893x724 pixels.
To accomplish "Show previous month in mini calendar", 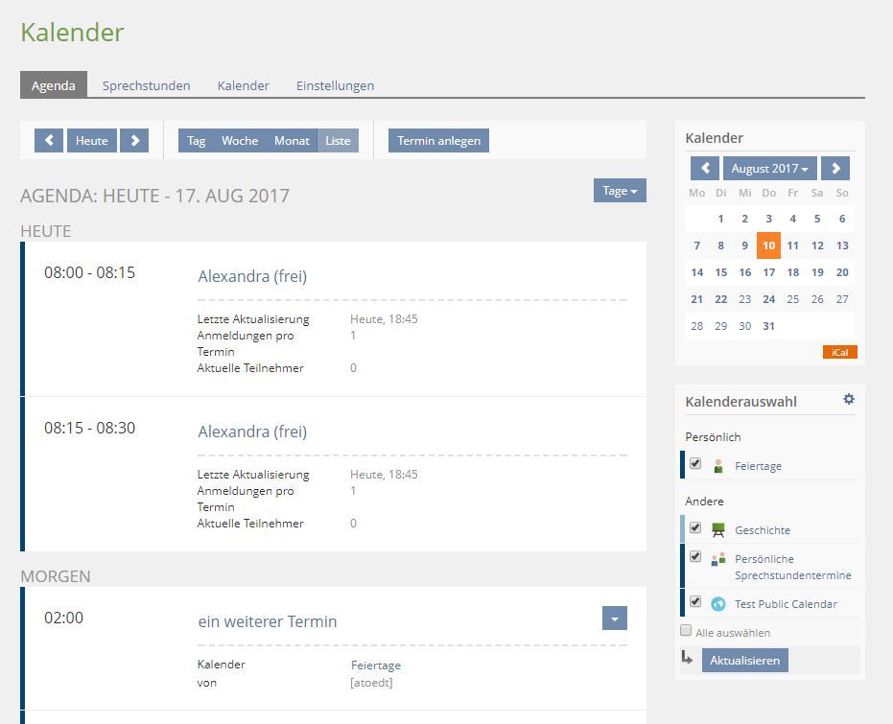I will tap(705, 169).
